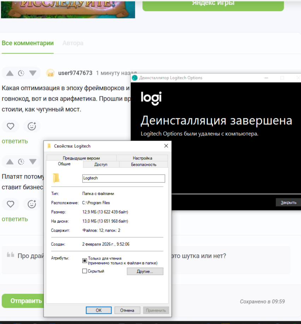This screenshot has height=324, width=301.
Task: Add emoji reaction to Платят потому comment
Action: [x=32, y=204]
